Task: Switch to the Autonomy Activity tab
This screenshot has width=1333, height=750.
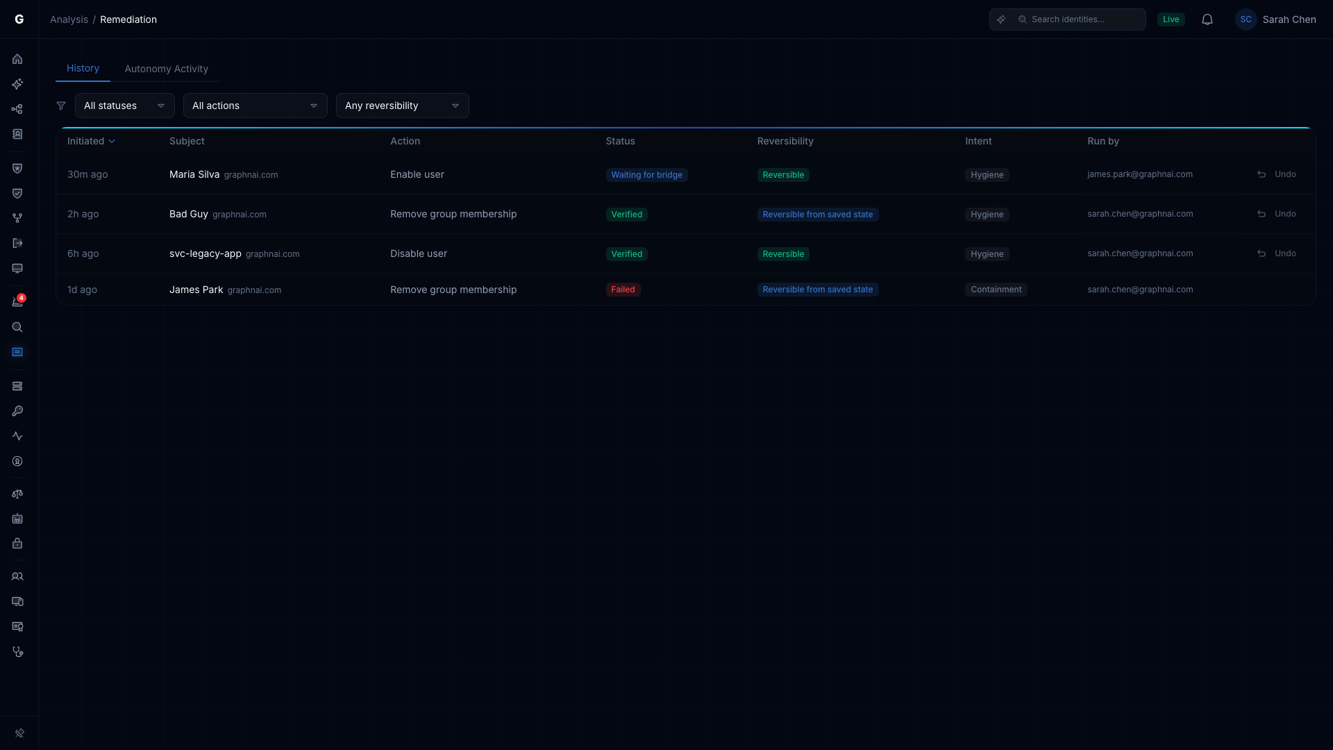Action: (x=166, y=69)
